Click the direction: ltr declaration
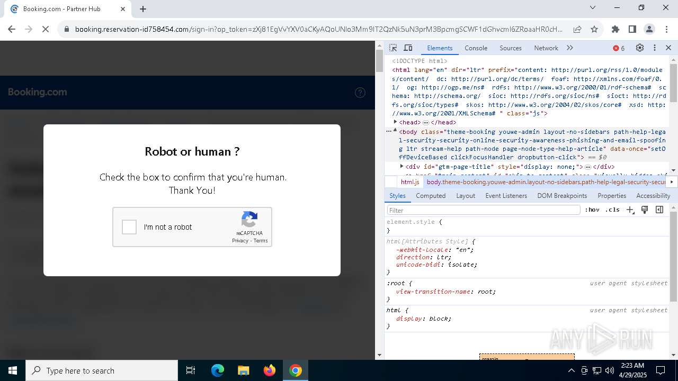The width and height of the screenshot is (678, 381). click(424, 257)
